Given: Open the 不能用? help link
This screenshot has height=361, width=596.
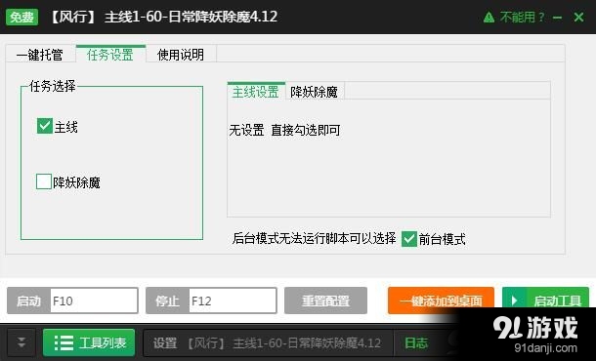Looking at the screenshot, I should (522, 18).
